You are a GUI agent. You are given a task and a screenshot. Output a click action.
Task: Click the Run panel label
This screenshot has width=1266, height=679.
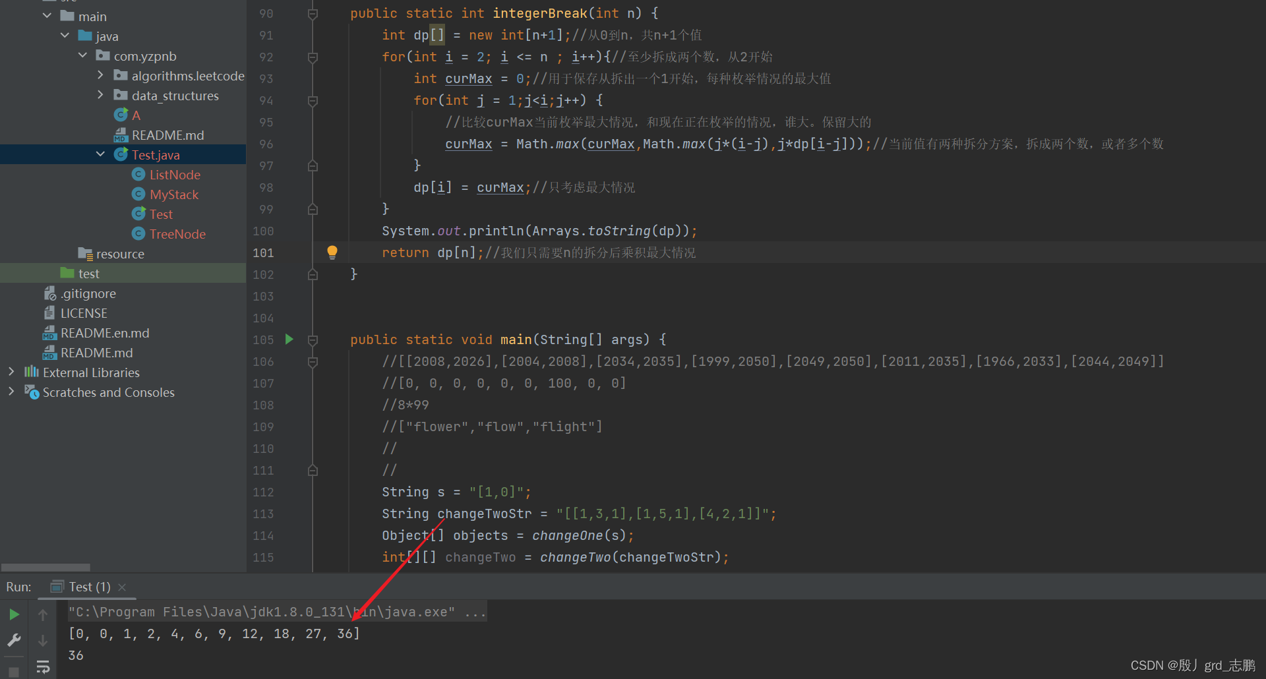[18, 587]
